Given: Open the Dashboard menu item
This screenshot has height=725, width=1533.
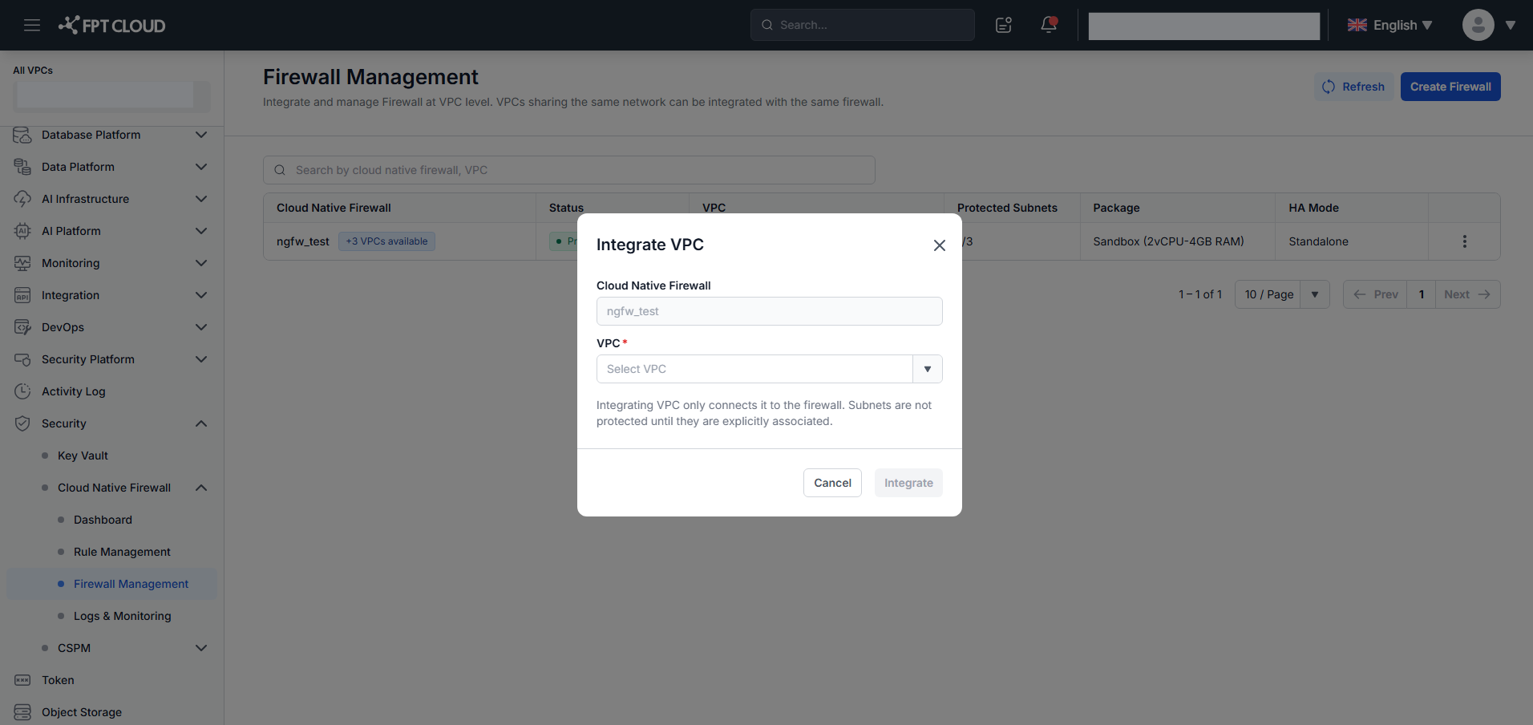Looking at the screenshot, I should click(103, 520).
